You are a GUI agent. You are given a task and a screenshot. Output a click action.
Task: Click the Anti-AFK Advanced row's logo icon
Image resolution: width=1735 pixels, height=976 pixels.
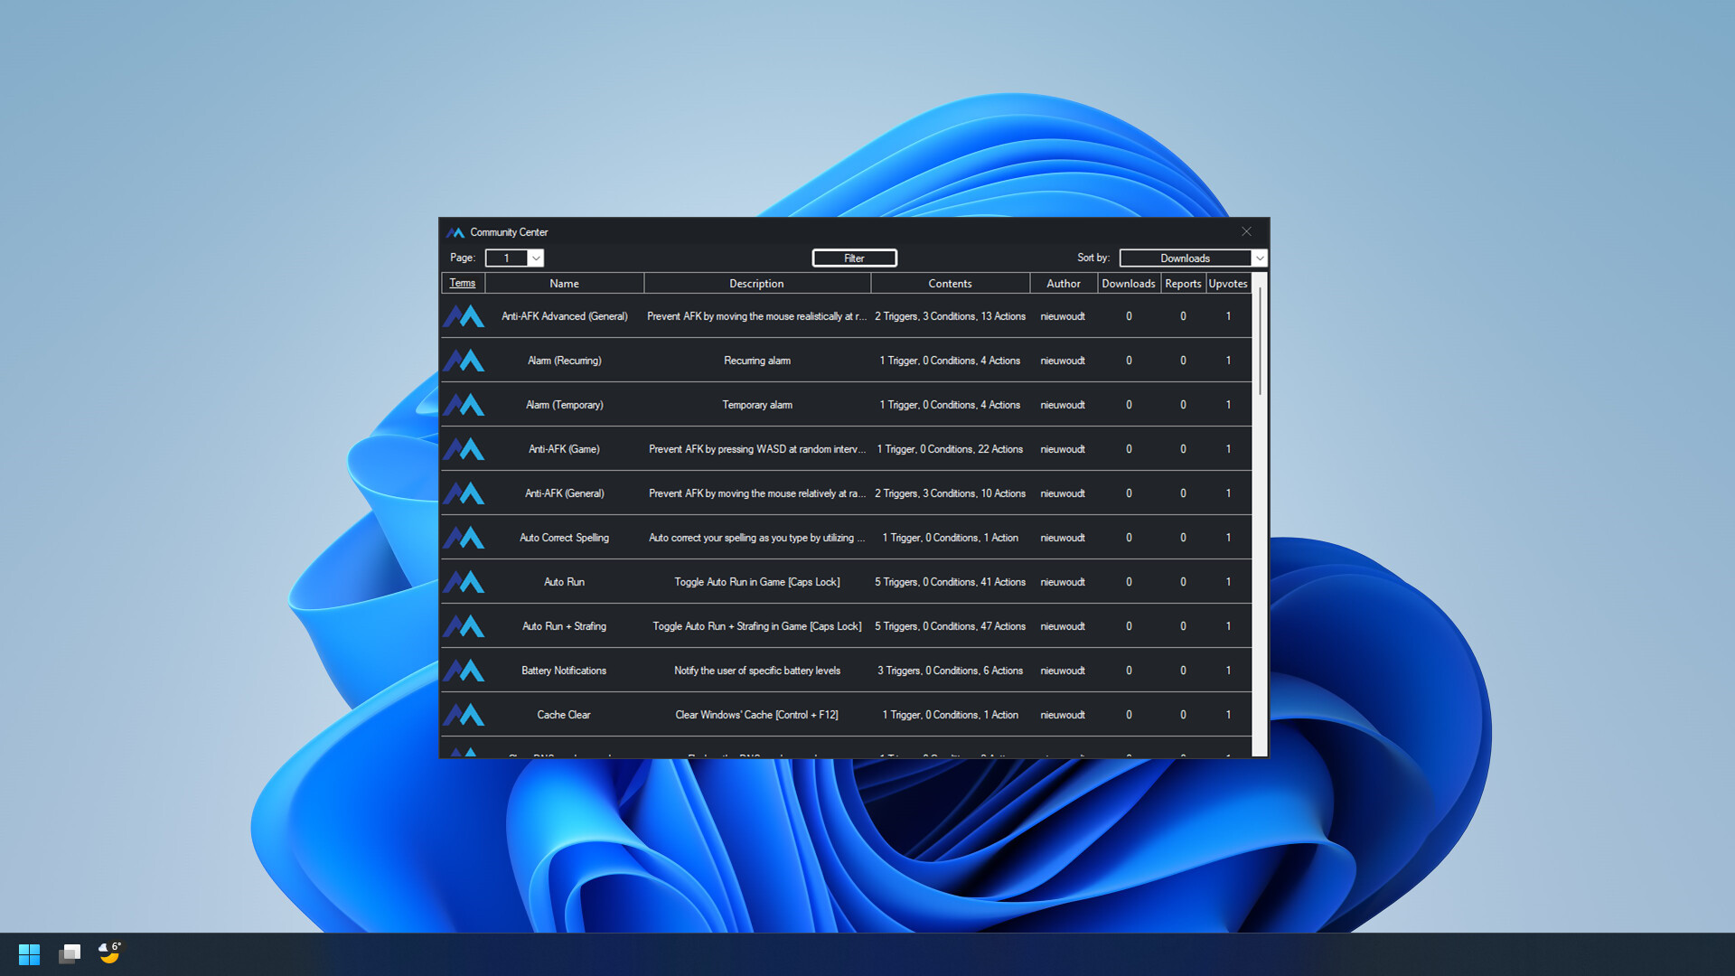(464, 315)
